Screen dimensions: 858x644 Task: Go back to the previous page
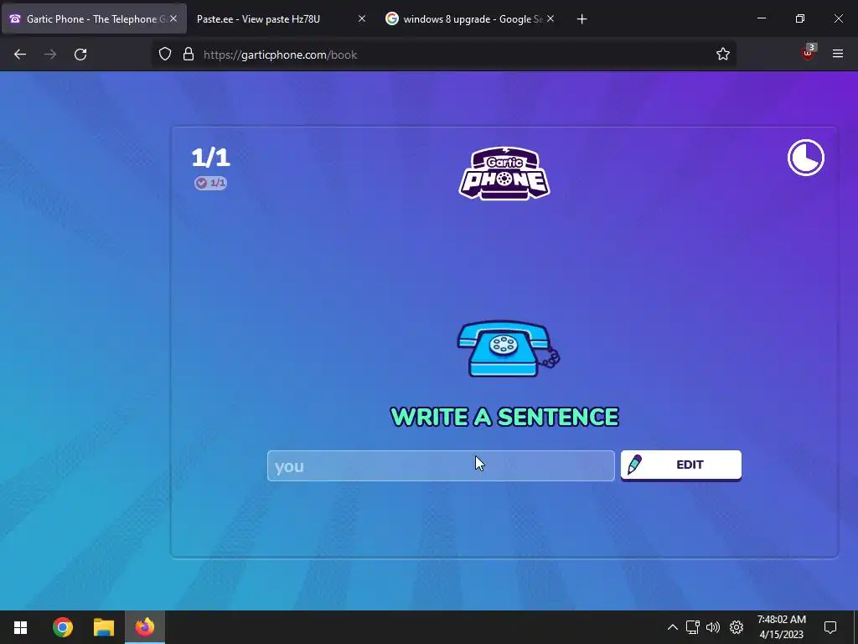tap(20, 55)
